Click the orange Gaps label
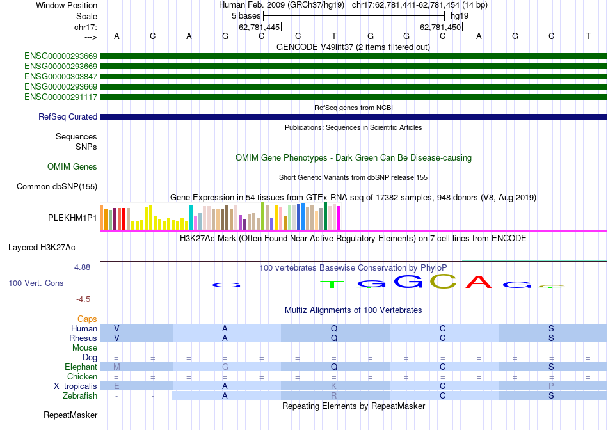 click(x=87, y=319)
